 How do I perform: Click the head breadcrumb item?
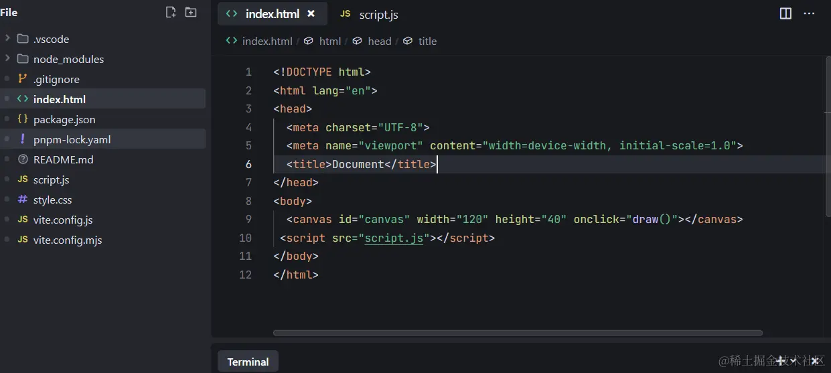[x=379, y=41]
